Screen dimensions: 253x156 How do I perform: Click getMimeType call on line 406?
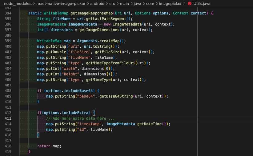[x=98, y=79]
